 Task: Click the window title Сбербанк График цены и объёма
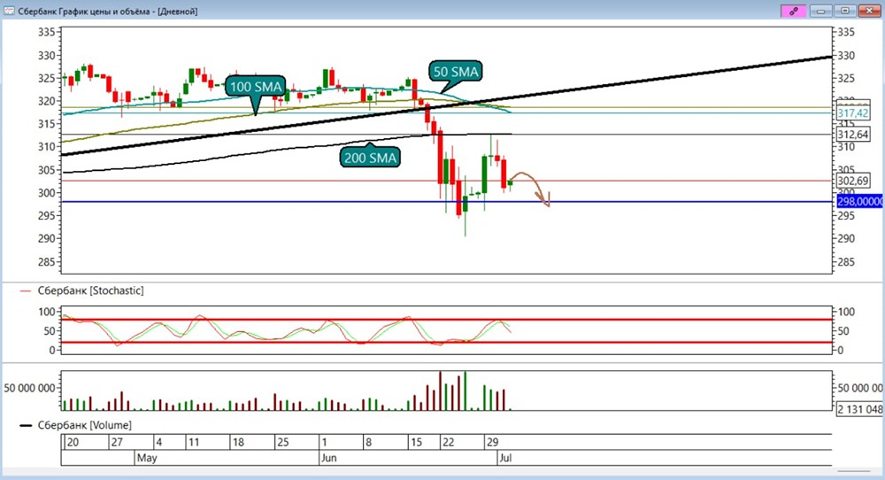tap(108, 12)
